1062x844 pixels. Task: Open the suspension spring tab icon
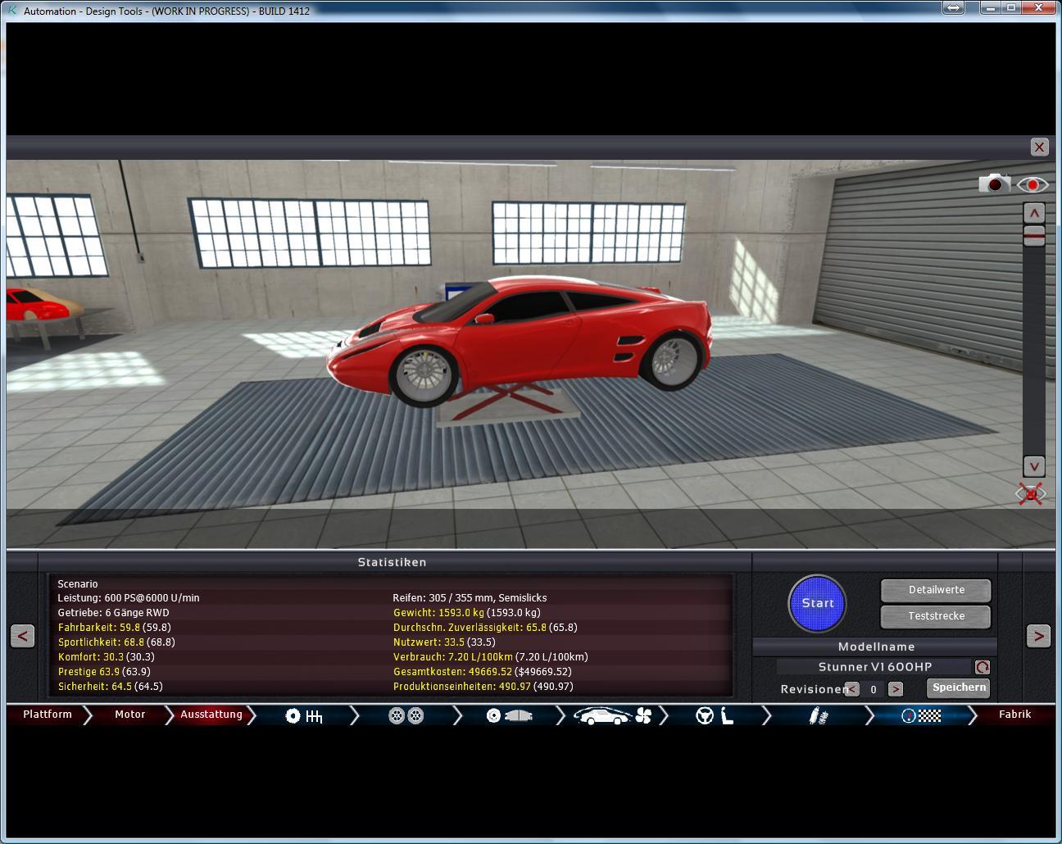point(817,716)
